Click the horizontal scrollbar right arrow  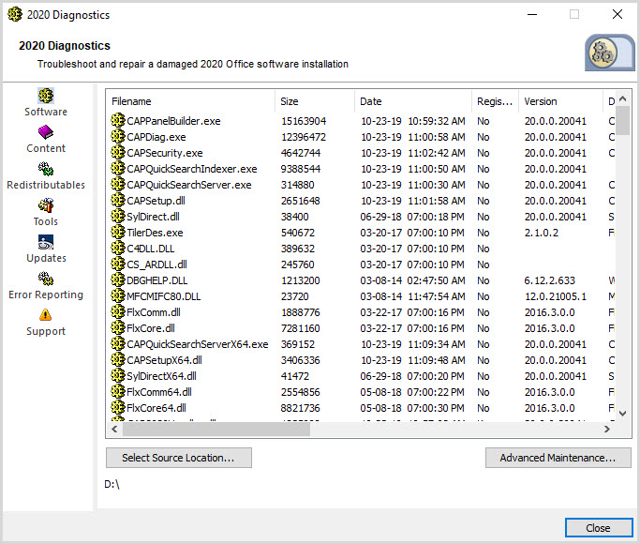[608, 430]
